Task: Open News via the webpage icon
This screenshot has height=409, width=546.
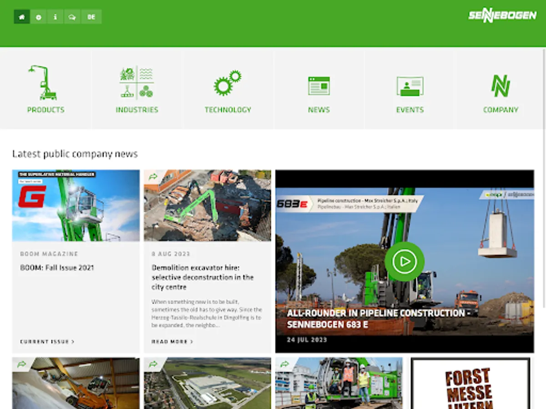Action: point(318,85)
